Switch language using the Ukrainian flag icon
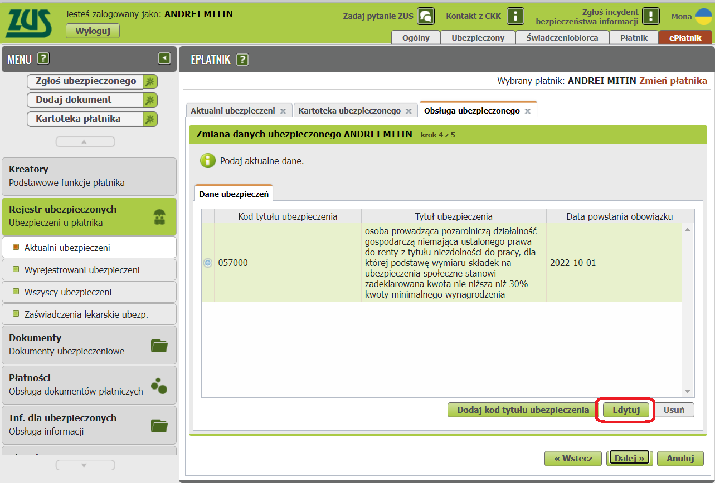This screenshot has height=483, width=715. tap(703, 16)
